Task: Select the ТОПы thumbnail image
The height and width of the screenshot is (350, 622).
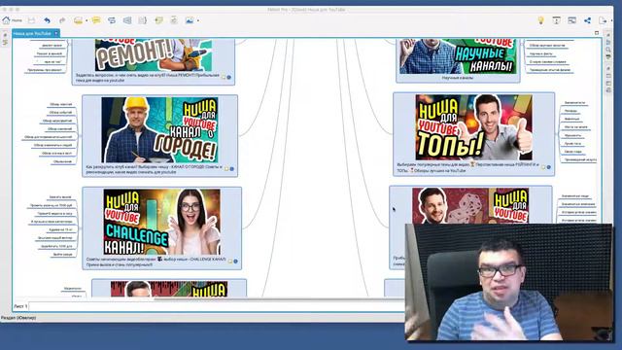Action: pyautogui.click(x=474, y=127)
